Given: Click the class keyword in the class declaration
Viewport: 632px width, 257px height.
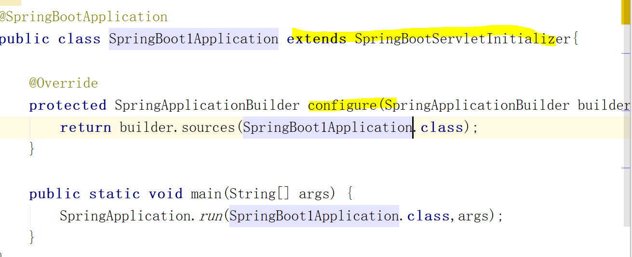Looking at the screenshot, I should [79, 39].
